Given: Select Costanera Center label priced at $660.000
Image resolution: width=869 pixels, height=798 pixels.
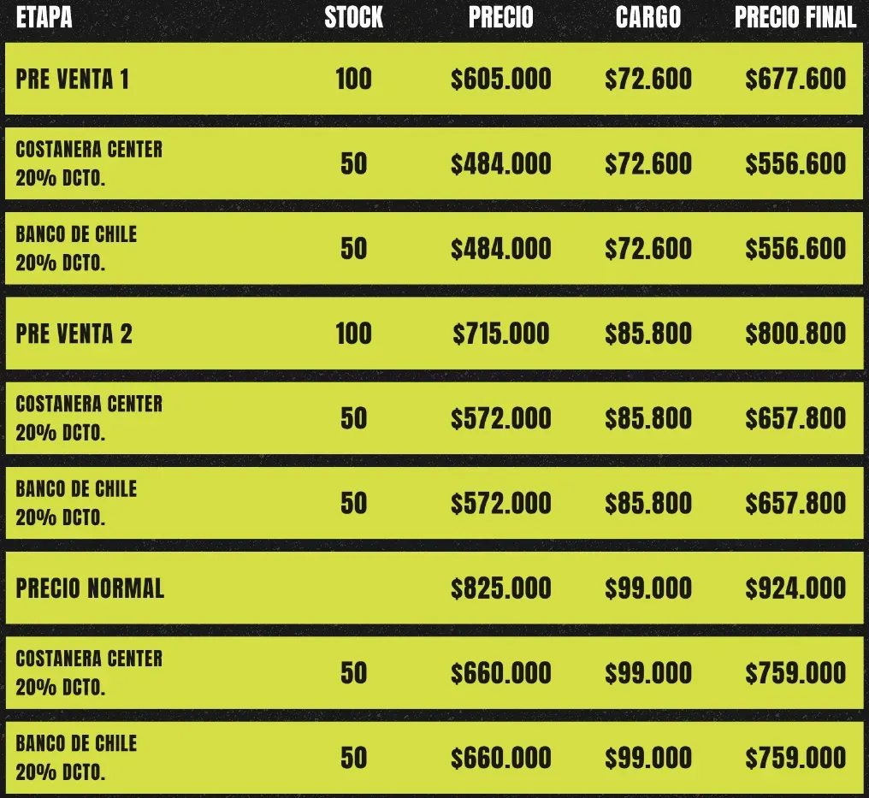Looking at the screenshot, I should tap(89, 671).
